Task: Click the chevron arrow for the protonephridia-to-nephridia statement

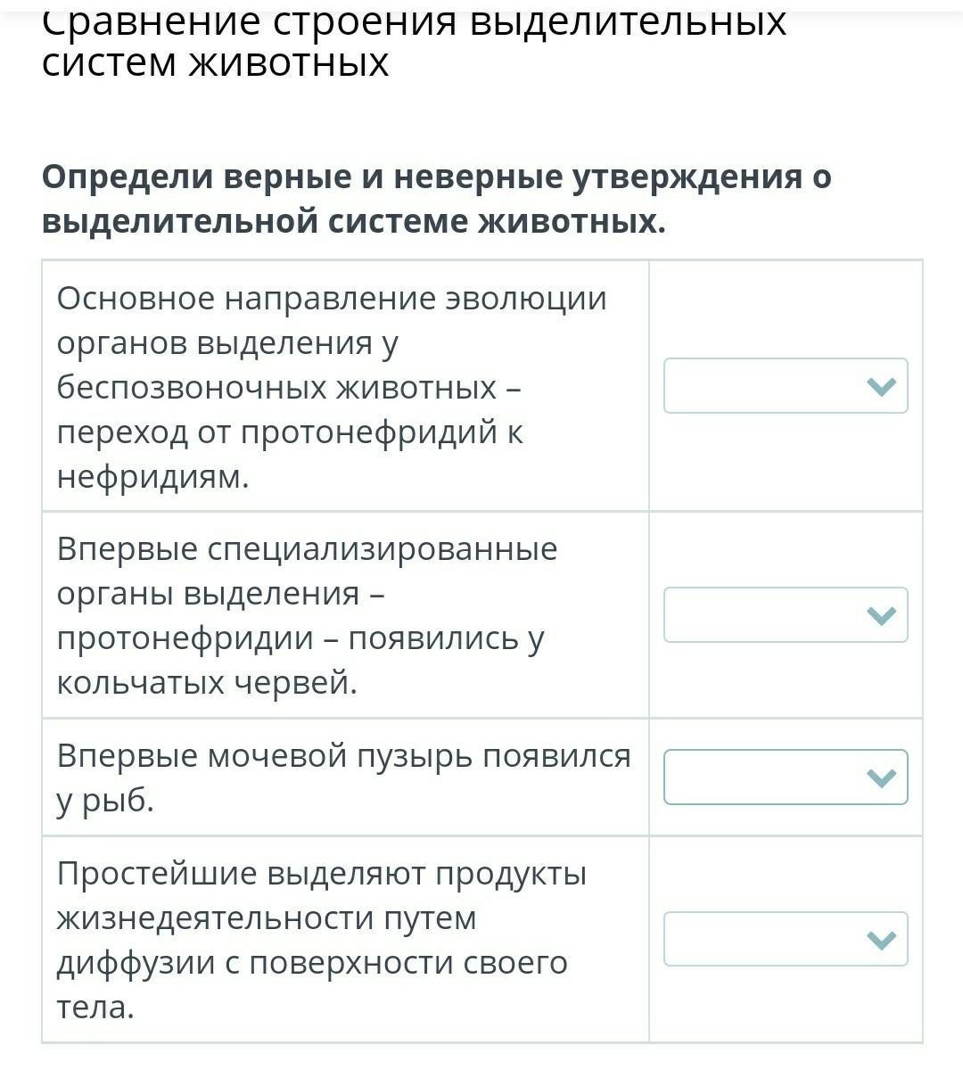Action: tap(881, 386)
